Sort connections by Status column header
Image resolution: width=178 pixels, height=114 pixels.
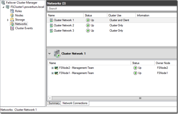coord(143,63)
